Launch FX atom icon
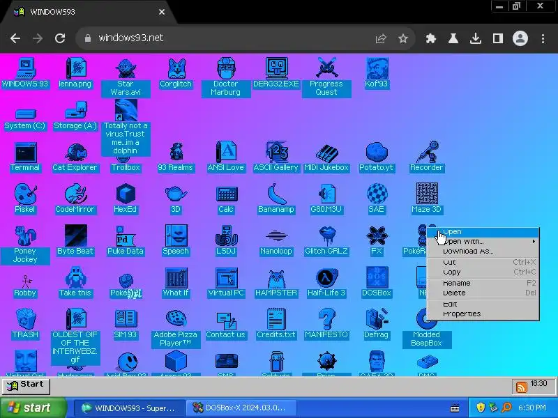 [x=377, y=236]
